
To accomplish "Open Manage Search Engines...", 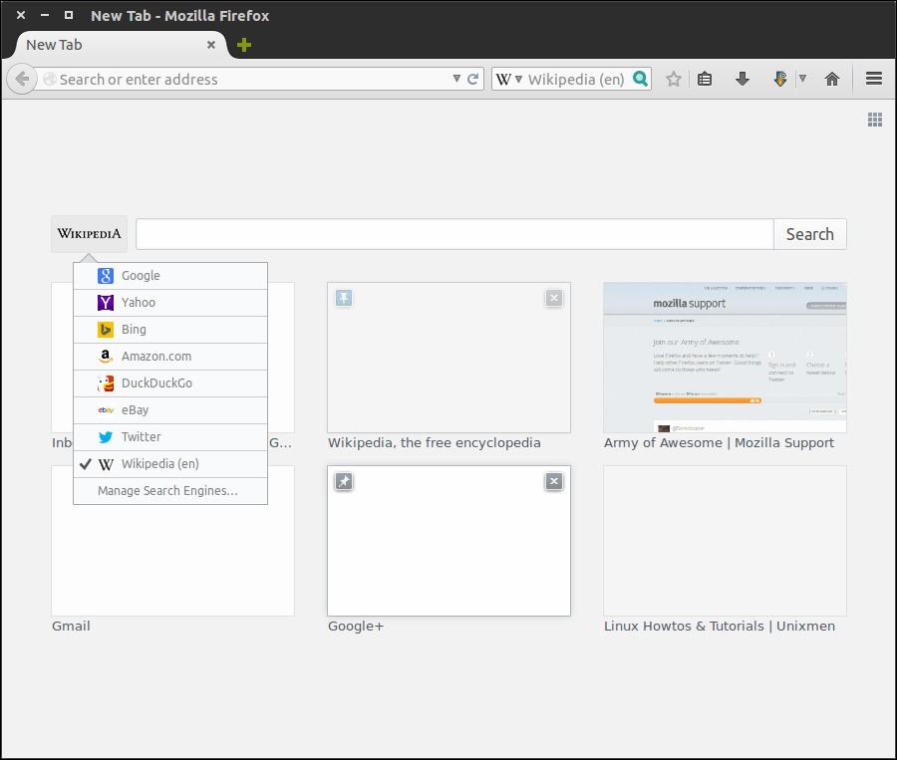I will pyautogui.click(x=170, y=491).
